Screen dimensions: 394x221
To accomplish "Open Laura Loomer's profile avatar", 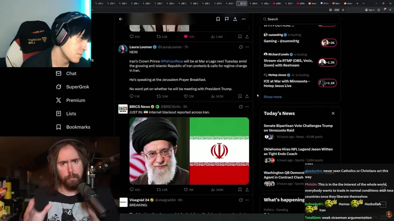I will click(x=123, y=49).
